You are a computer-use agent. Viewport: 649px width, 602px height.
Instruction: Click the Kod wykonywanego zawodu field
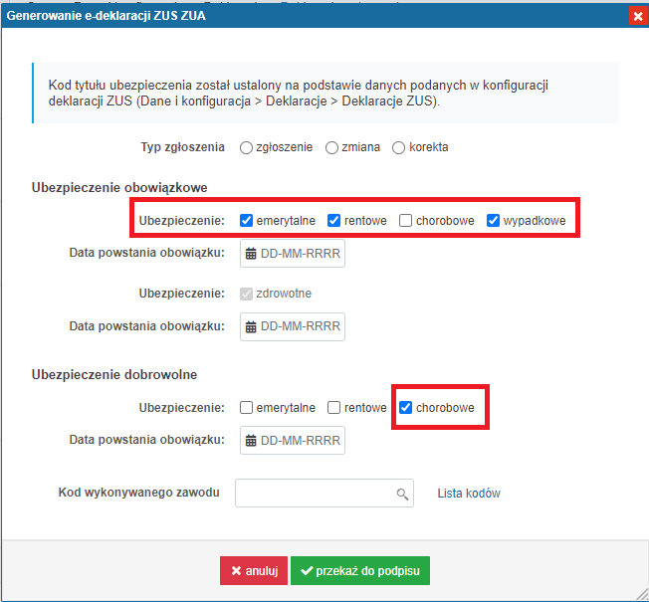point(324,493)
